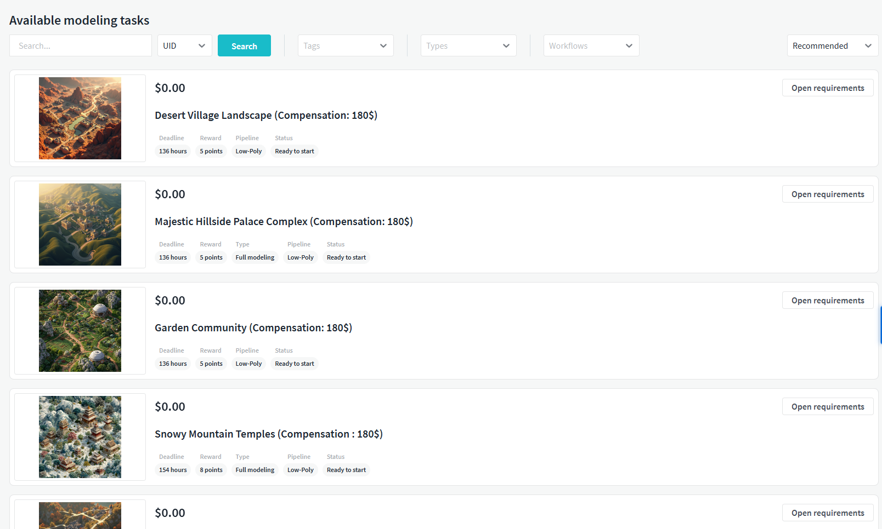
Task: Open the Types filter dropdown
Action: (x=468, y=46)
